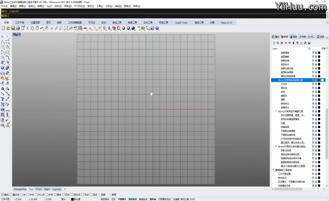Screen dimensions: 329x201
Task: Open the 文件 menu
Action: [4, 6]
